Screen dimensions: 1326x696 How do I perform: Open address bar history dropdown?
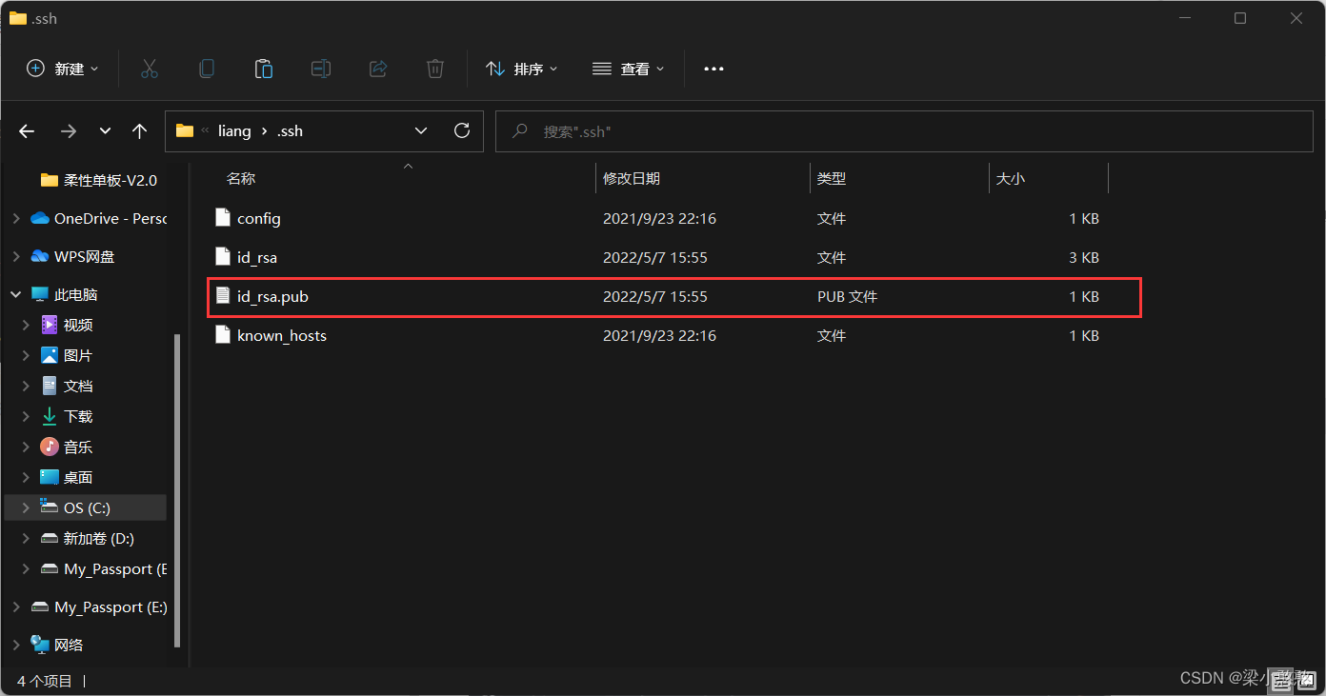pyautogui.click(x=421, y=130)
